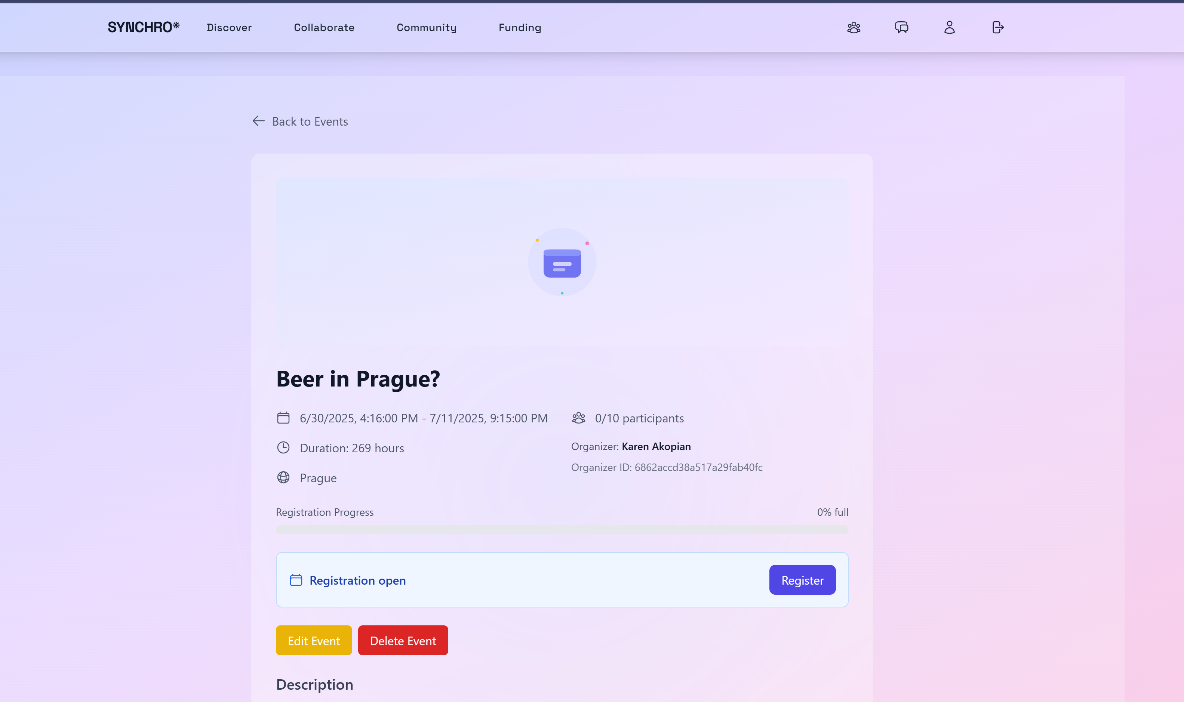This screenshot has width=1184, height=702.
Task: Click the participants icon beside 0/10
Action: click(x=578, y=418)
